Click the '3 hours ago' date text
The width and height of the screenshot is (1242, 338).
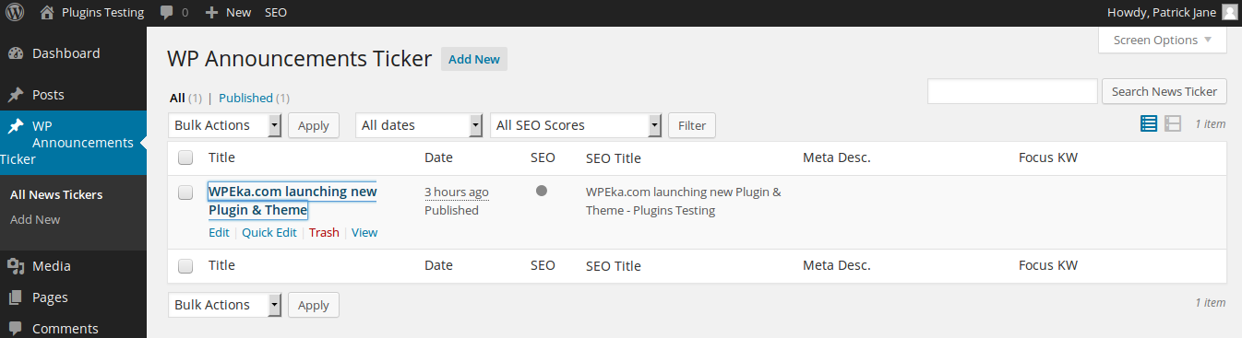click(457, 192)
